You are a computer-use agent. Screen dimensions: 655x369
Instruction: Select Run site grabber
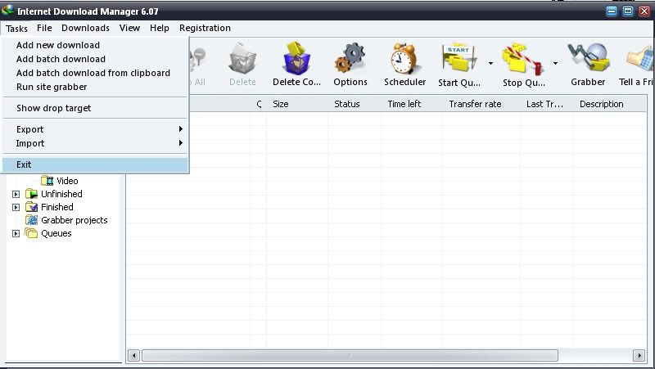(x=95, y=87)
